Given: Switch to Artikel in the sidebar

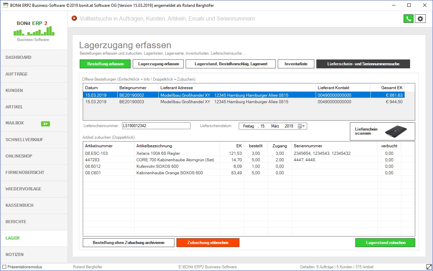Looking at the screenshot, I should pos(34,107).
